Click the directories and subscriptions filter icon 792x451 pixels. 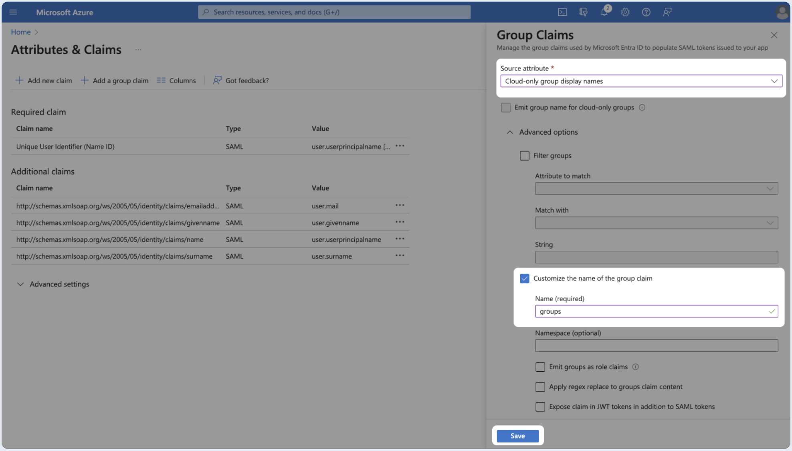tap(583, 12)
